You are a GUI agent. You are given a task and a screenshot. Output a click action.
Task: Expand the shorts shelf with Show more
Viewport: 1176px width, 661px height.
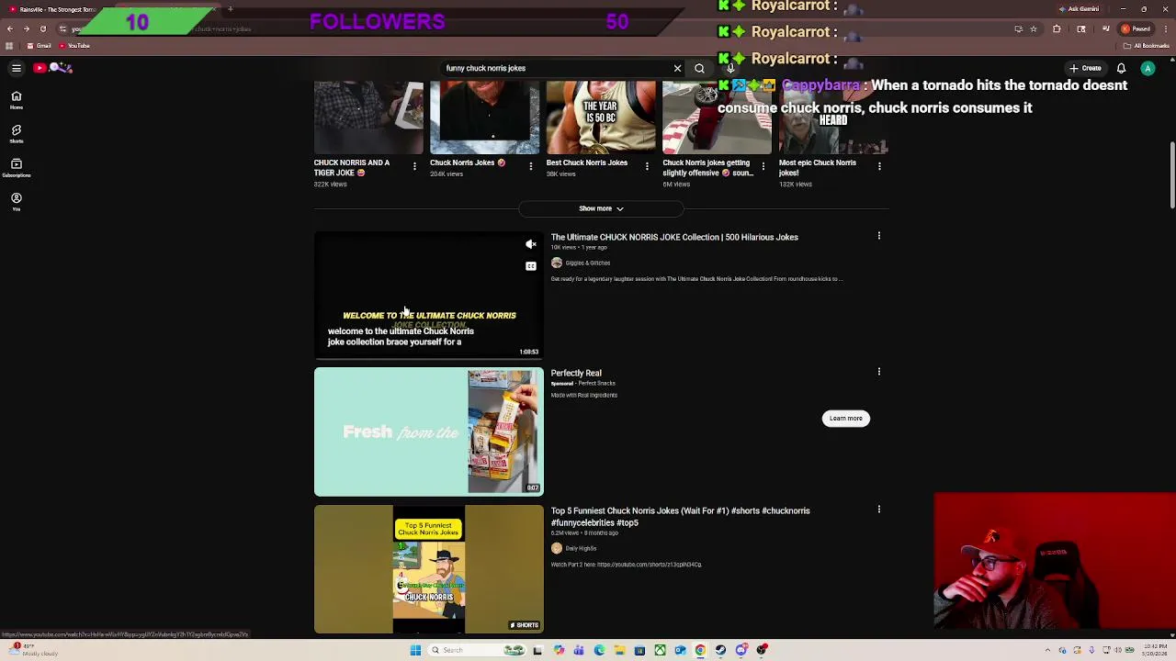point(601,208)
